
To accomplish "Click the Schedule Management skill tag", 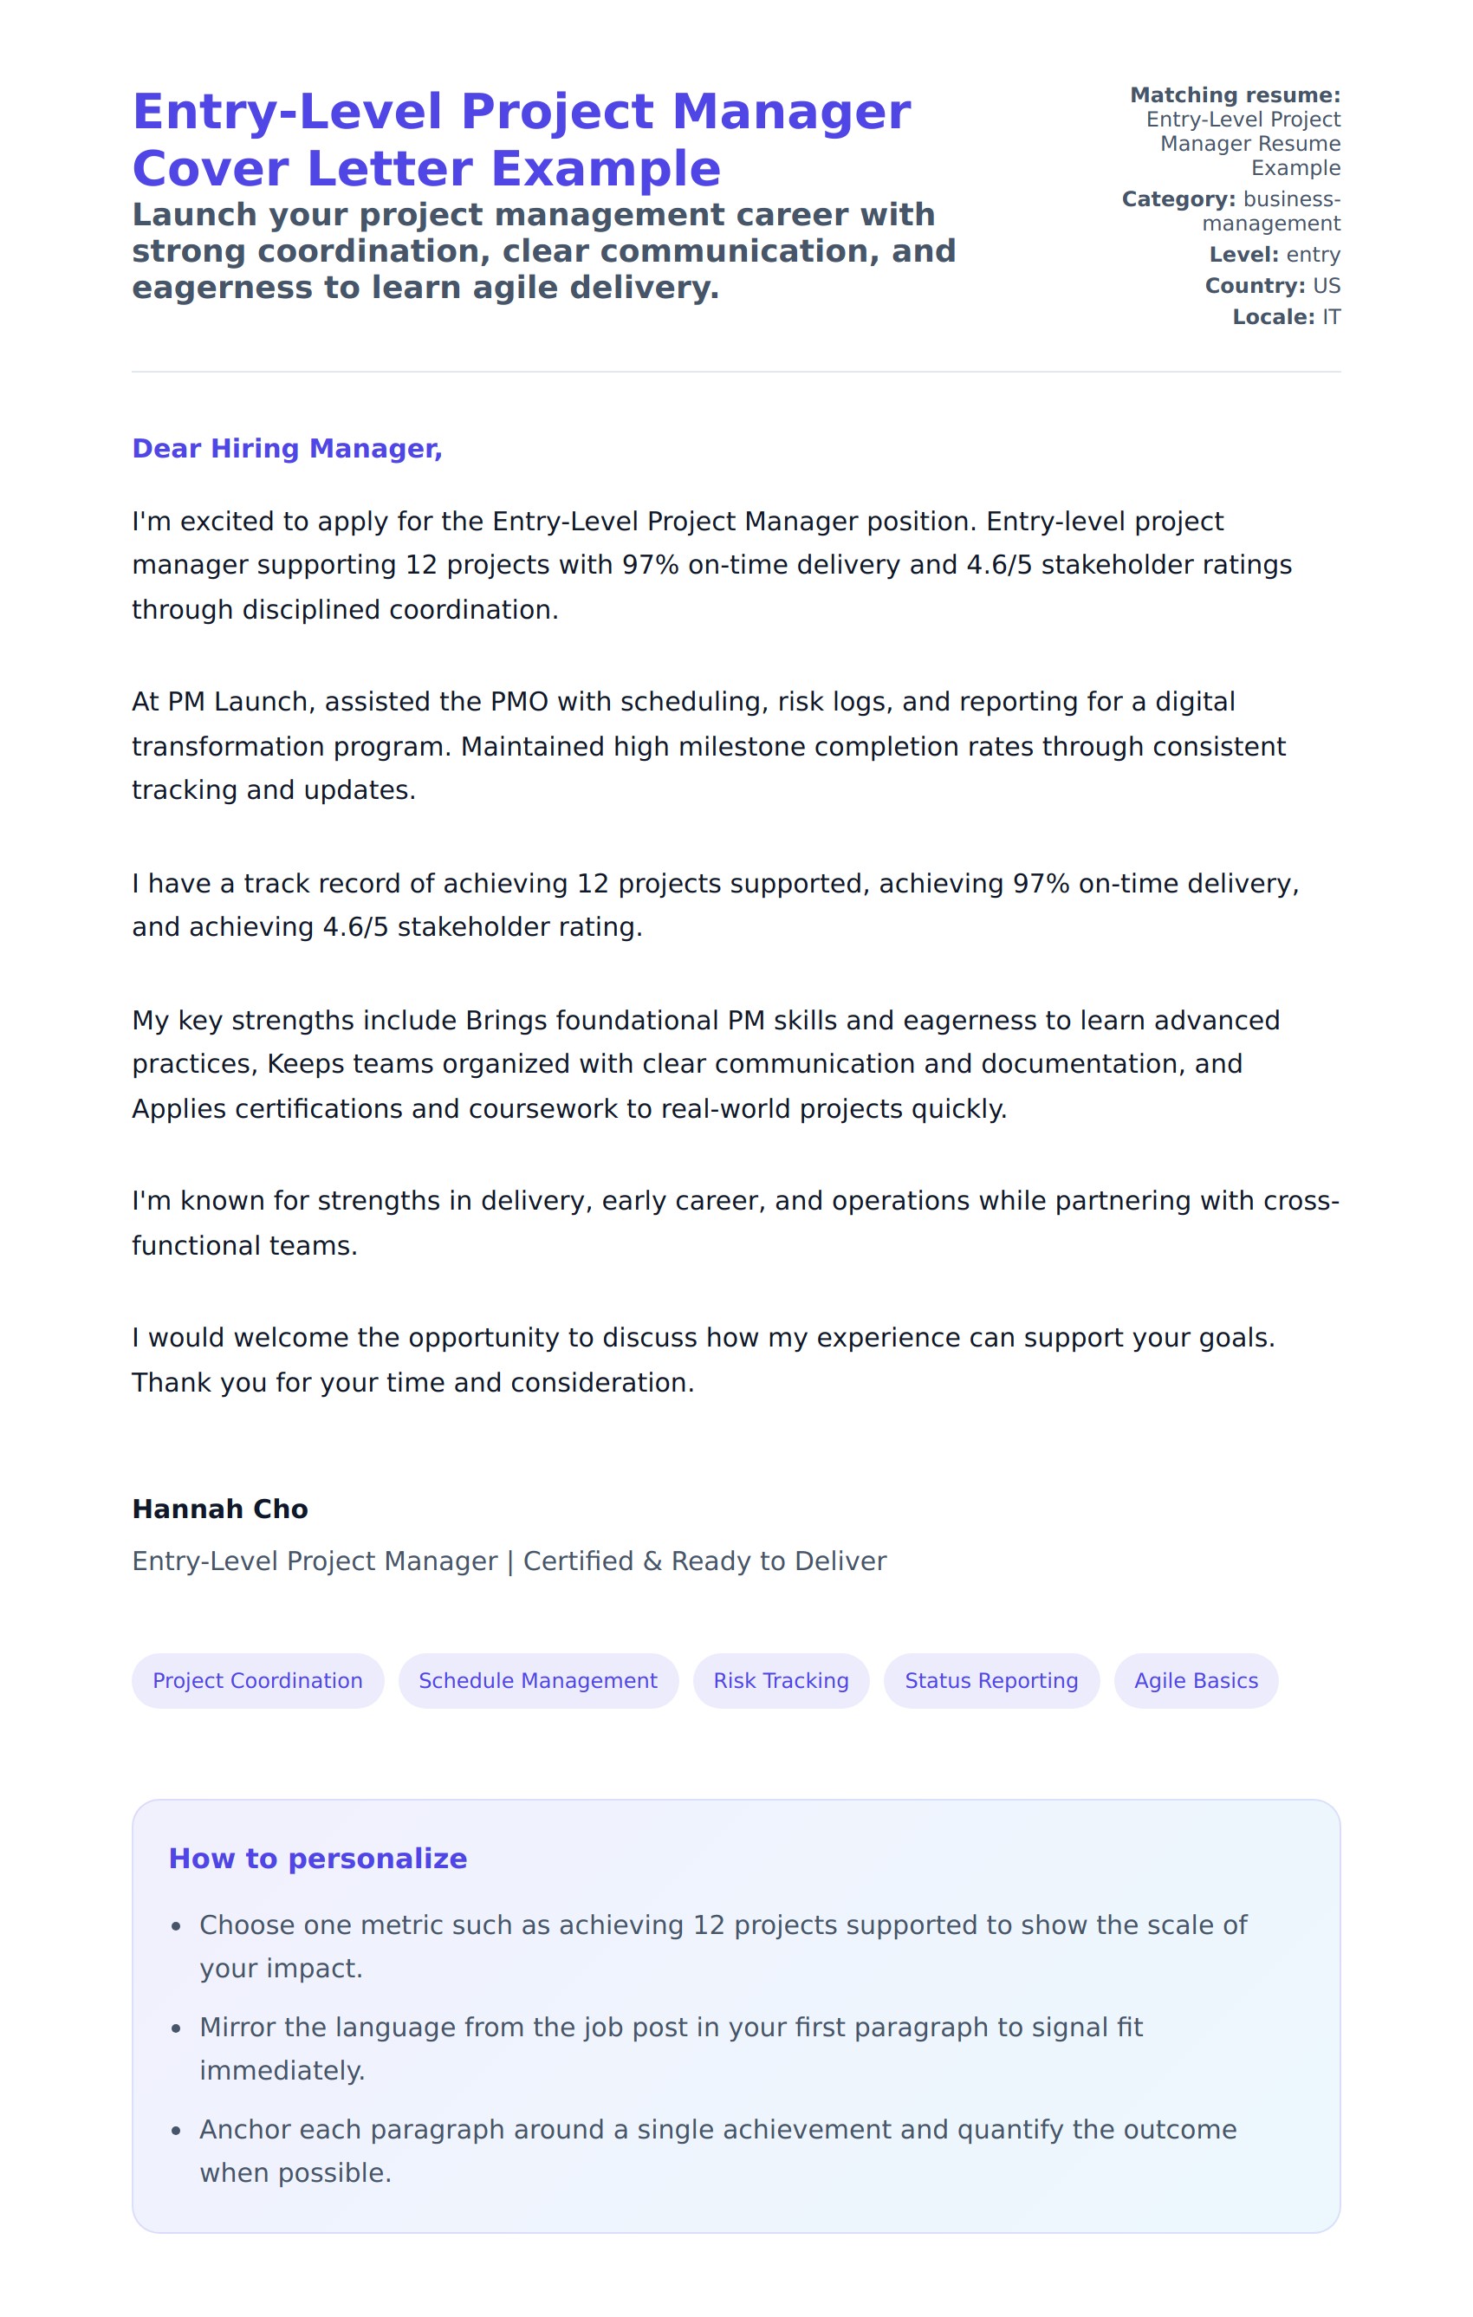I will (538, 1680).
